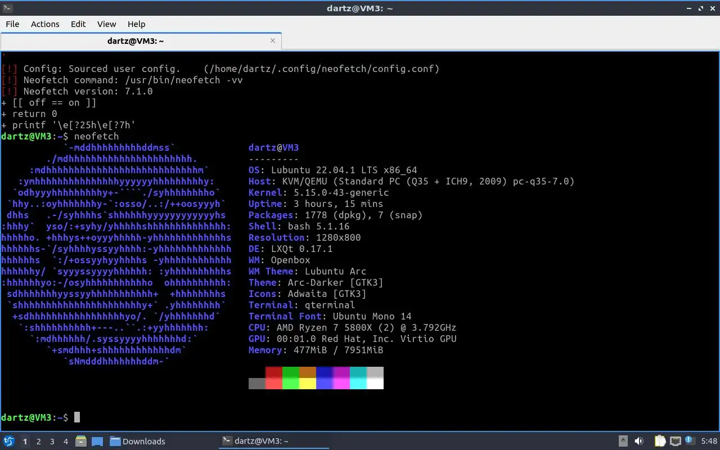Click the 'Memory: 477MiB / 7951MiB' line
Viewport: 720px width, 450px height.
(316, 350)
